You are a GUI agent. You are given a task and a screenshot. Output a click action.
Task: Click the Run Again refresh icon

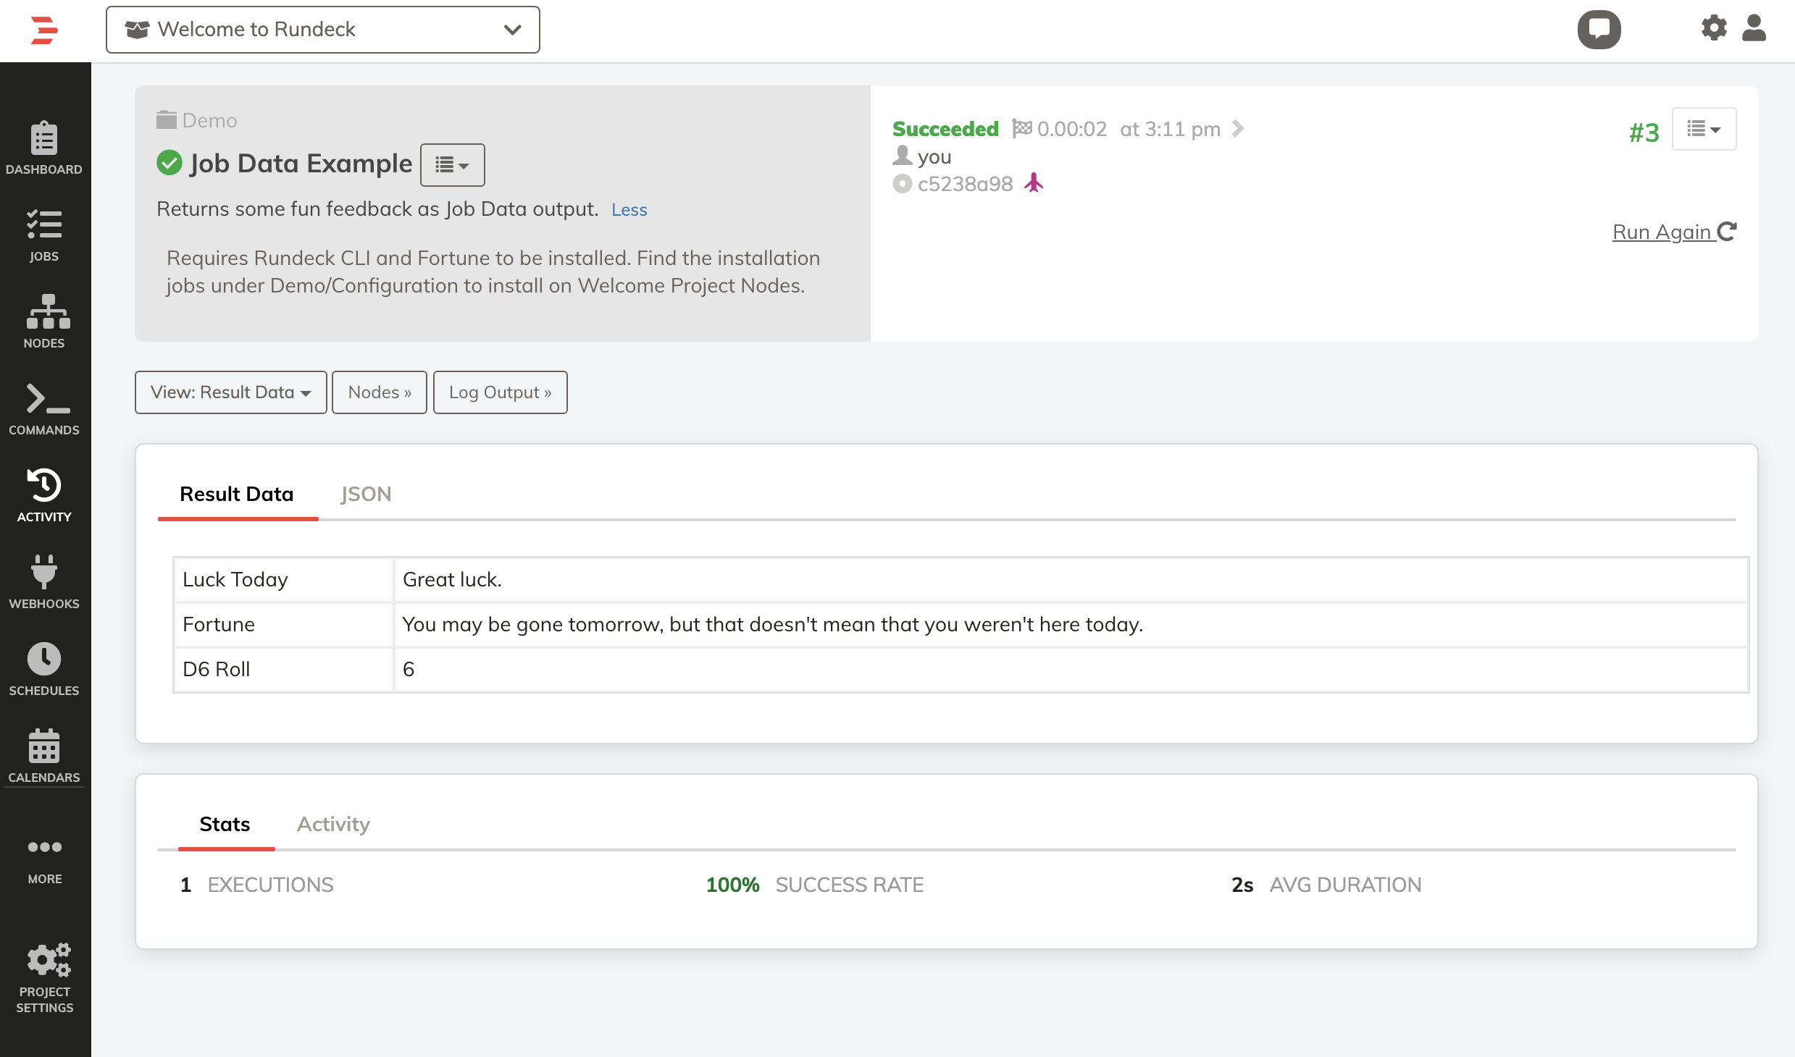[1727, 231]
